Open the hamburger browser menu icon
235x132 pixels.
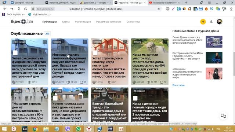click(x=209, y=3)
